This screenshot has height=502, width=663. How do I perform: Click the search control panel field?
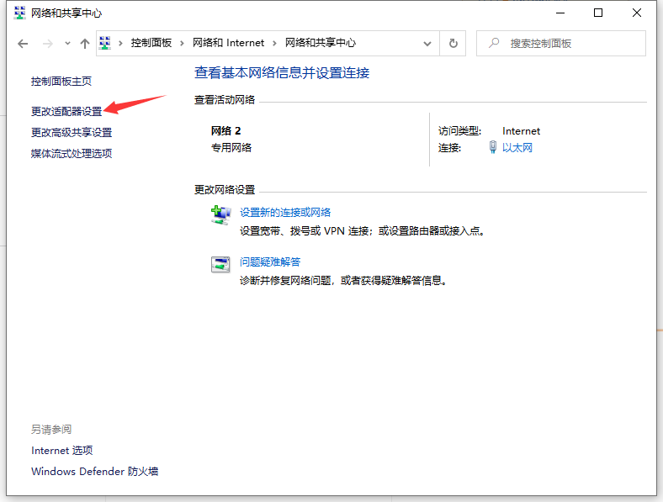click(x=562, y=43)
